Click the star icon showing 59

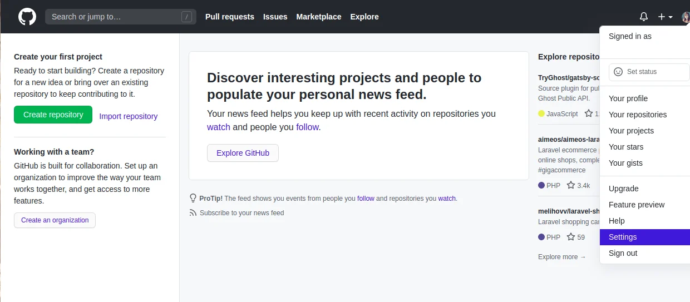coord(571,237)
